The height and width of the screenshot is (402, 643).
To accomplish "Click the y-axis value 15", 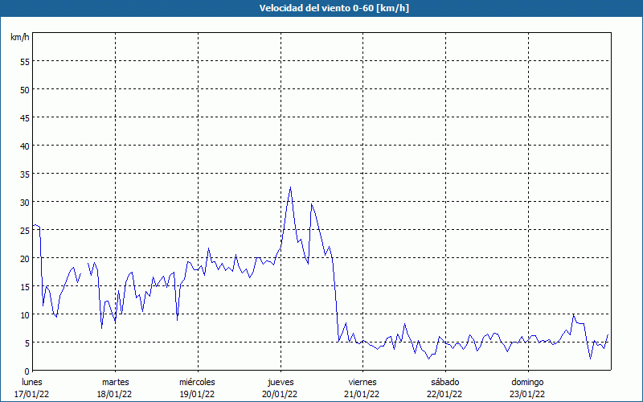I will pos(25,287).
